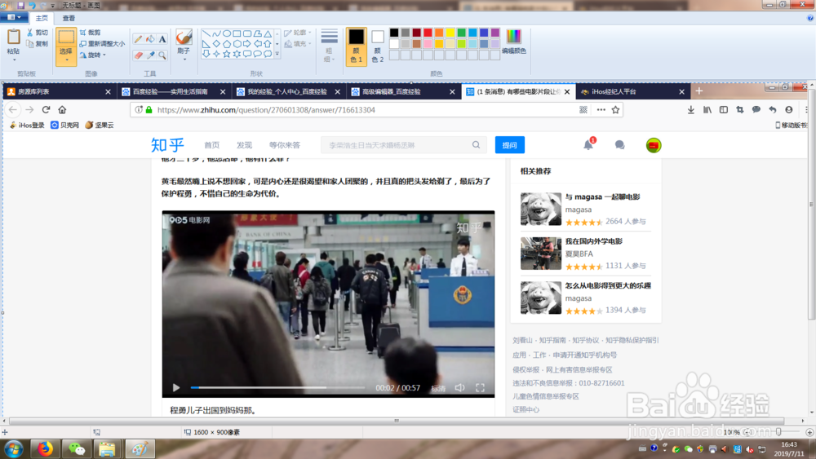Open the QR code icon in the address bar
This screenshot has height=459, width=816.
pyautogui.click(x=583, y=110)
